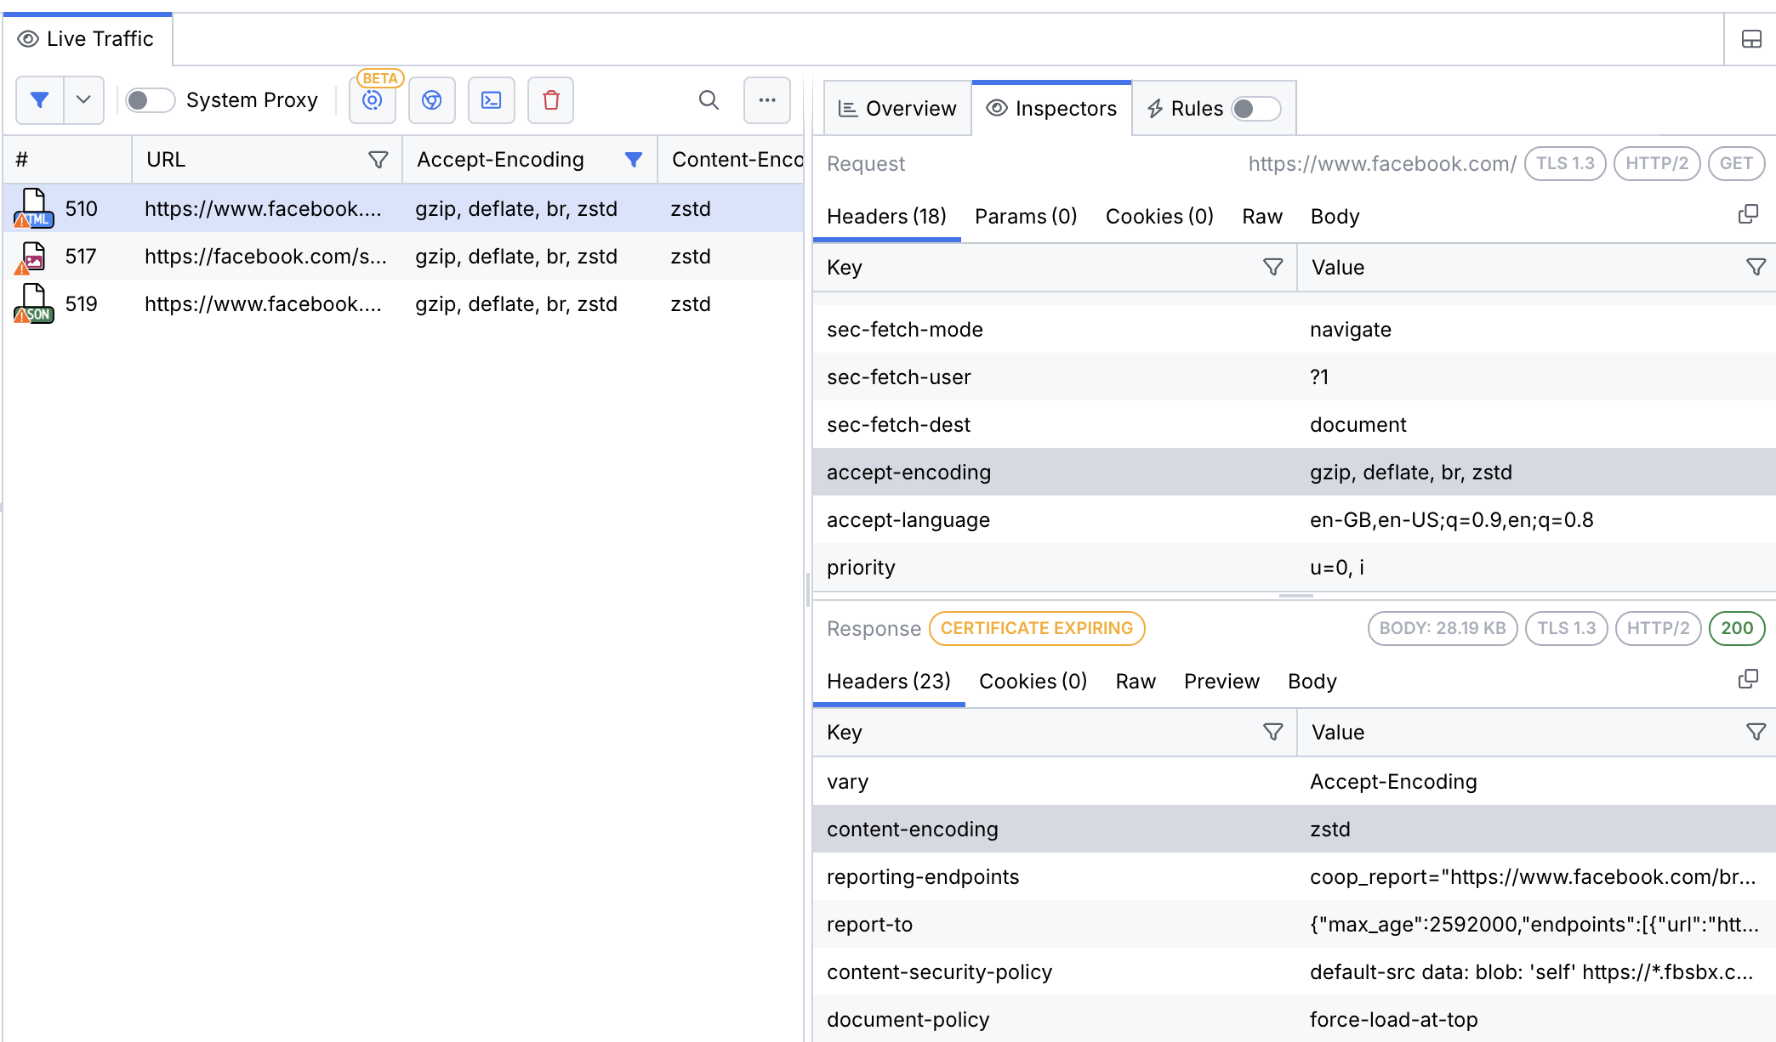Open the terminal capture icon
This screenshot has width=1776, height=1042.
tap(492, 100)
